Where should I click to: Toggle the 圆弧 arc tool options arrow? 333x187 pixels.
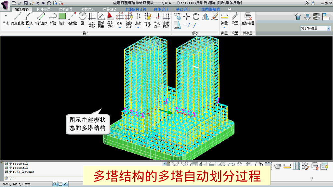click(x=29, y=27)
